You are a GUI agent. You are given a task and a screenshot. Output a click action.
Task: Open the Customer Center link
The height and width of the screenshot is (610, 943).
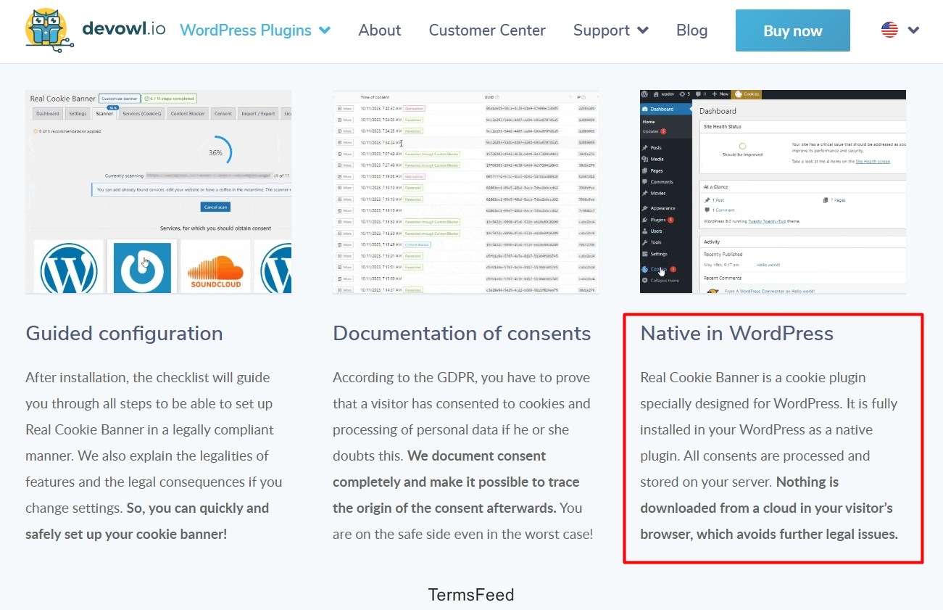[487, 30]
